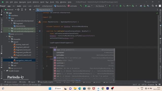The width and height of the screenshot is (162, 91).
Task: Click class gutter icon beside MainActivity
Action: 39,22
